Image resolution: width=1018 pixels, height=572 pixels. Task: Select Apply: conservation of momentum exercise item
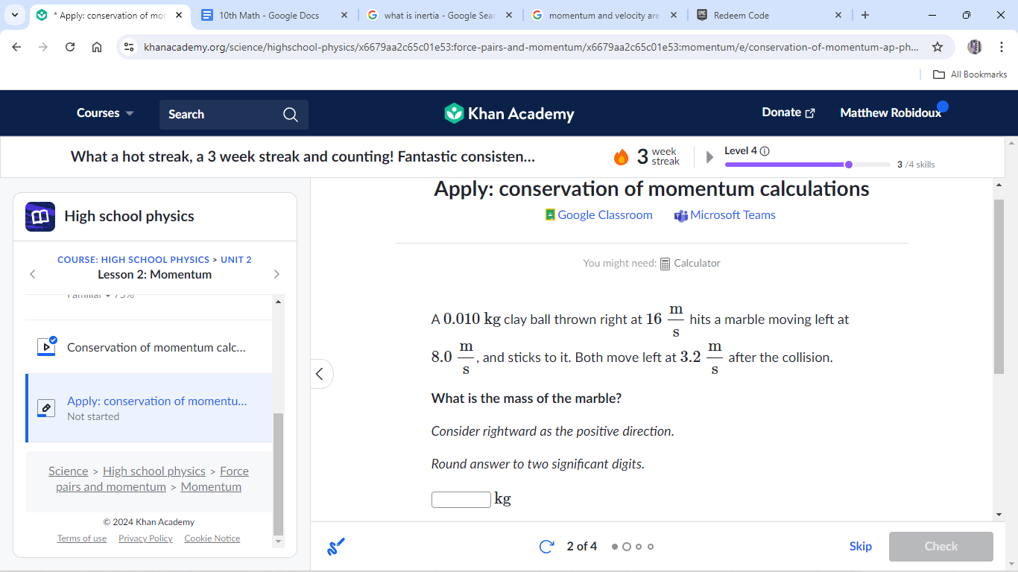[x=149, y=408]
